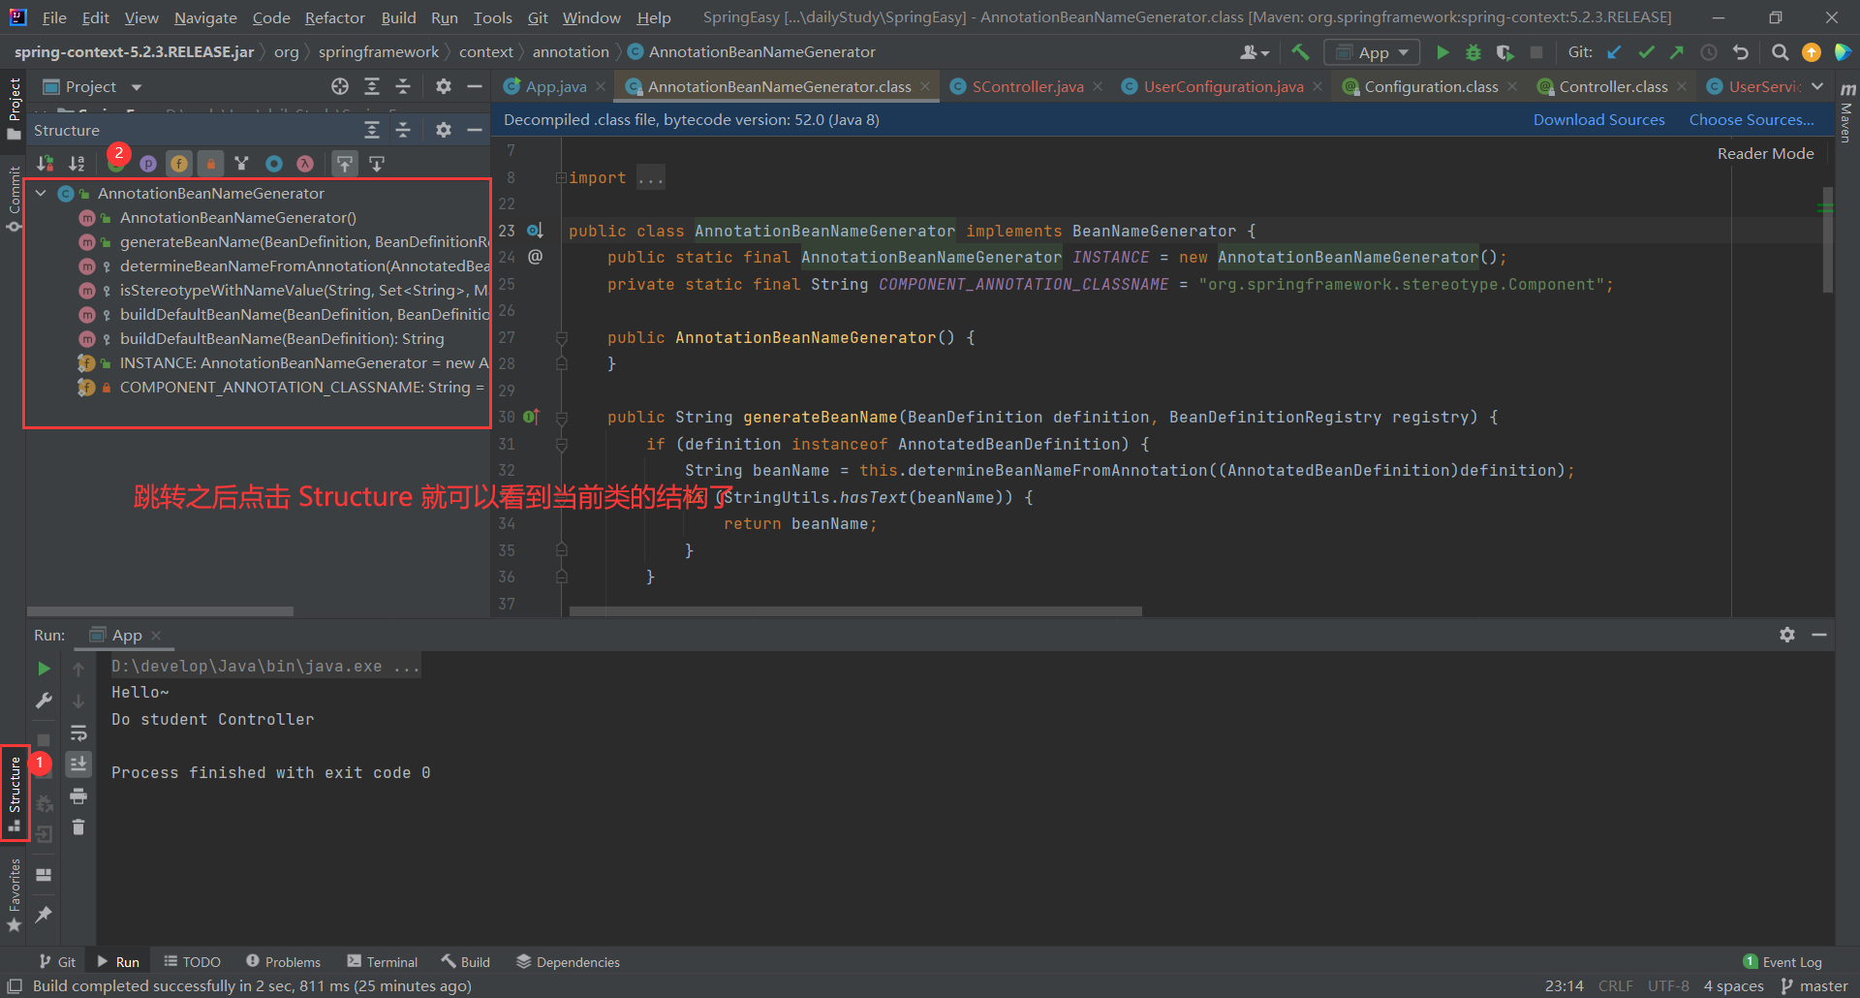Toggle show non-public members lock filter
Screen dimensions: 1860x998
(210, 164)
